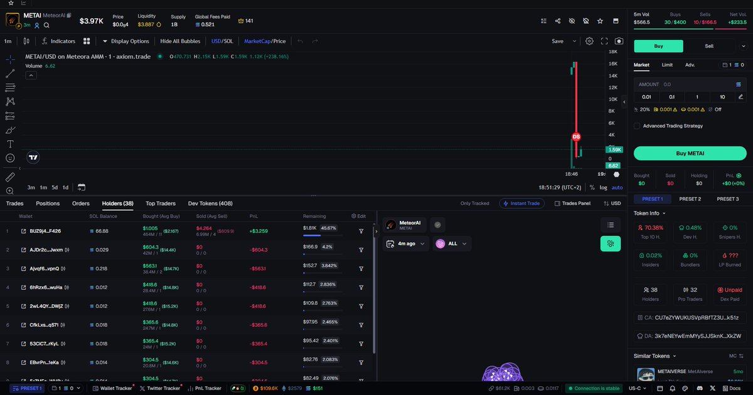Open the 4m ago time dropdown

point(406,244)
